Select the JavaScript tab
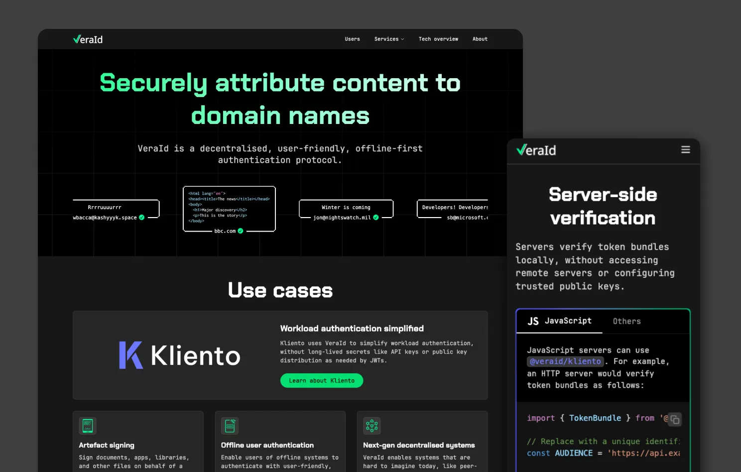The height and width of the screenshot is (472, 741). (x=560, y=321)
